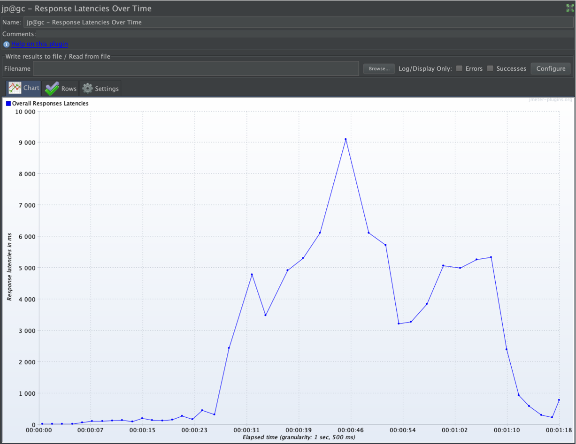Click the green expand icon in the title bar
576x444 pixels.
click(570, 8)
